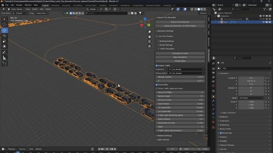Activate the Scale tool

pos(4,41)
